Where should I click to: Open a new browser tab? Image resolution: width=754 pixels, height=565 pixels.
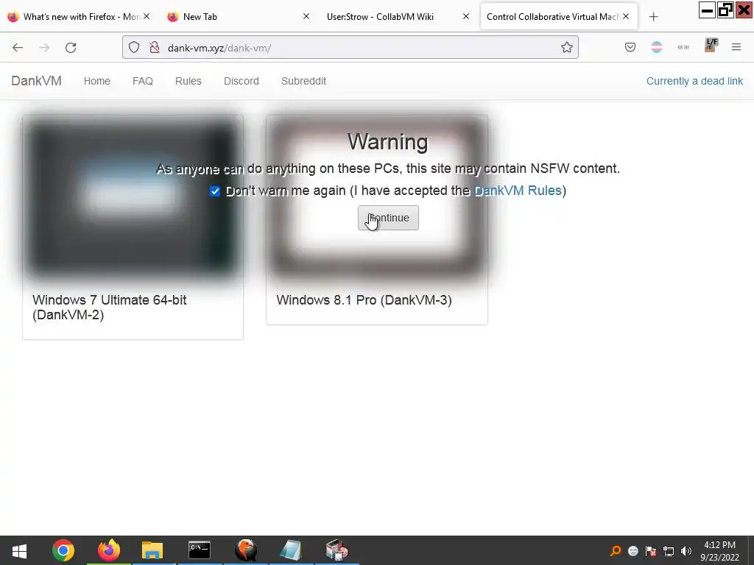pos(653,17)
